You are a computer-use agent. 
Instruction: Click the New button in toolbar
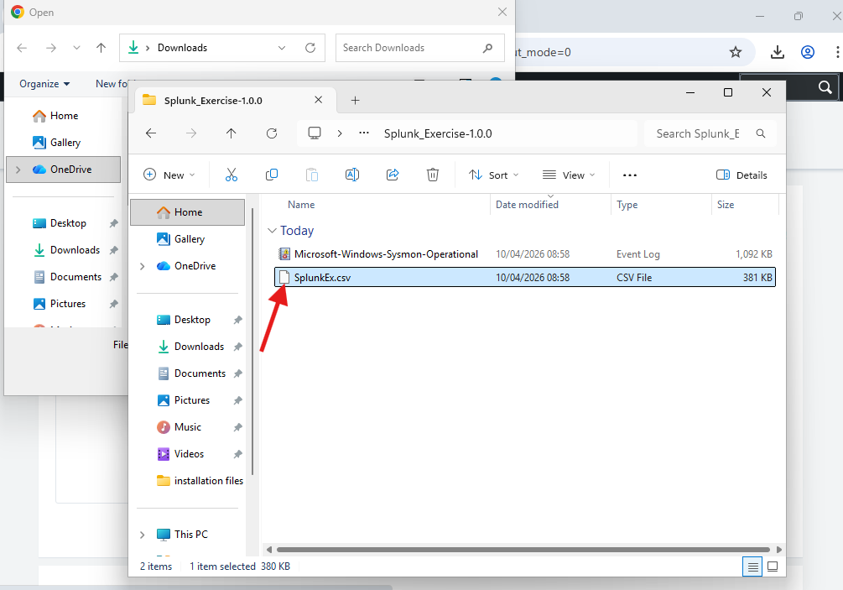coord(169,175)
